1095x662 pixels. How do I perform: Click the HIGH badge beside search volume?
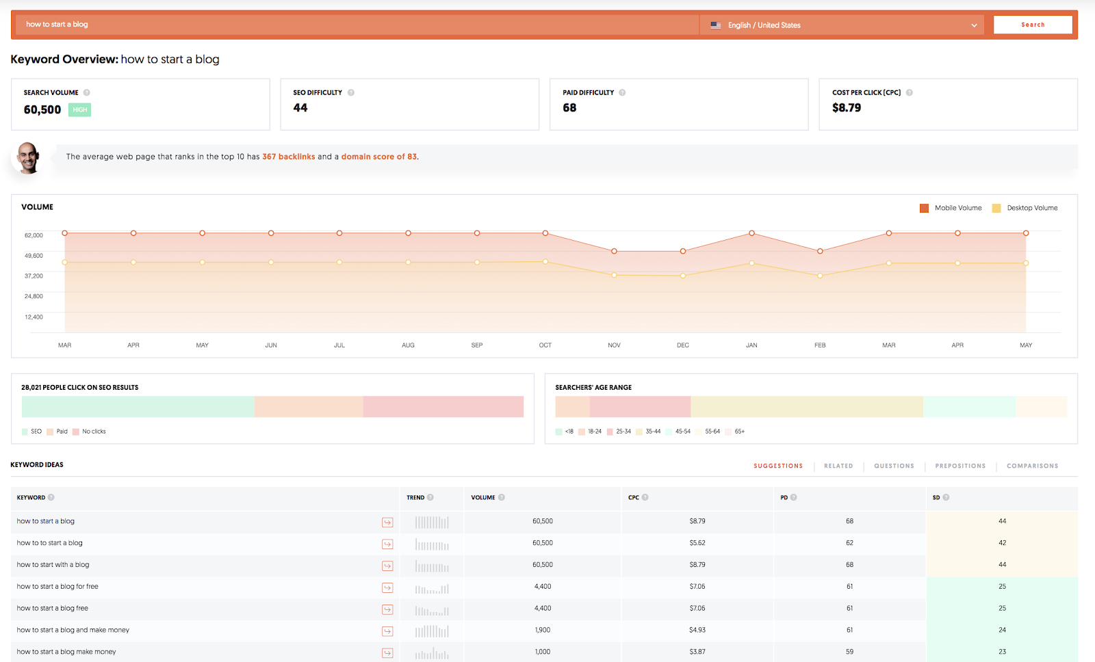click(79, 109)
